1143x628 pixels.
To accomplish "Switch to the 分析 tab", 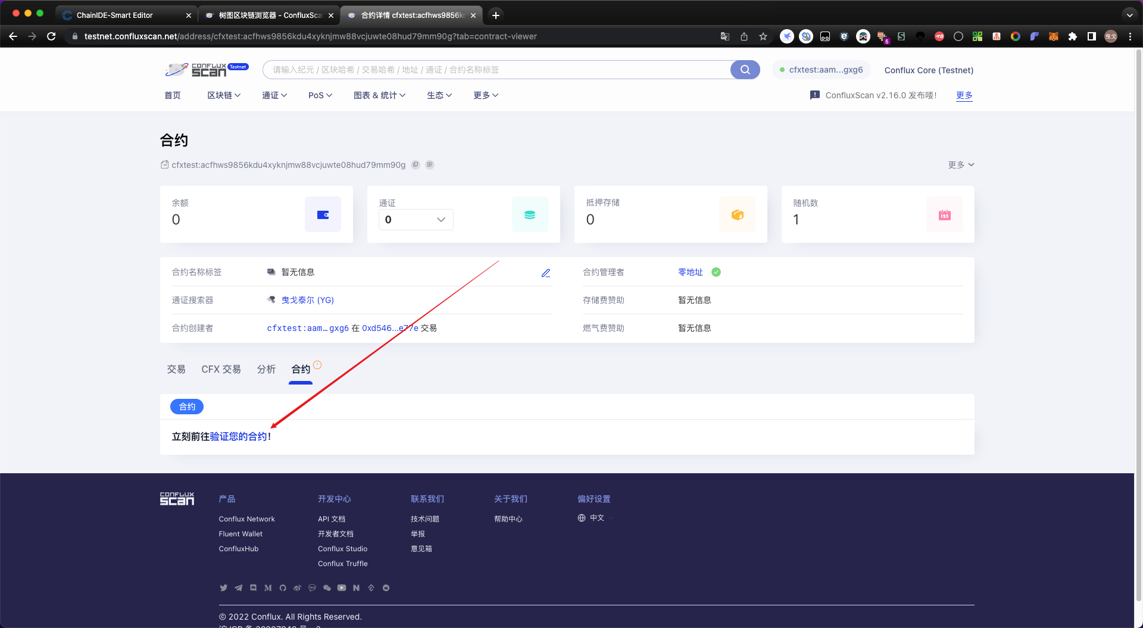I will (x=266, y=369).
